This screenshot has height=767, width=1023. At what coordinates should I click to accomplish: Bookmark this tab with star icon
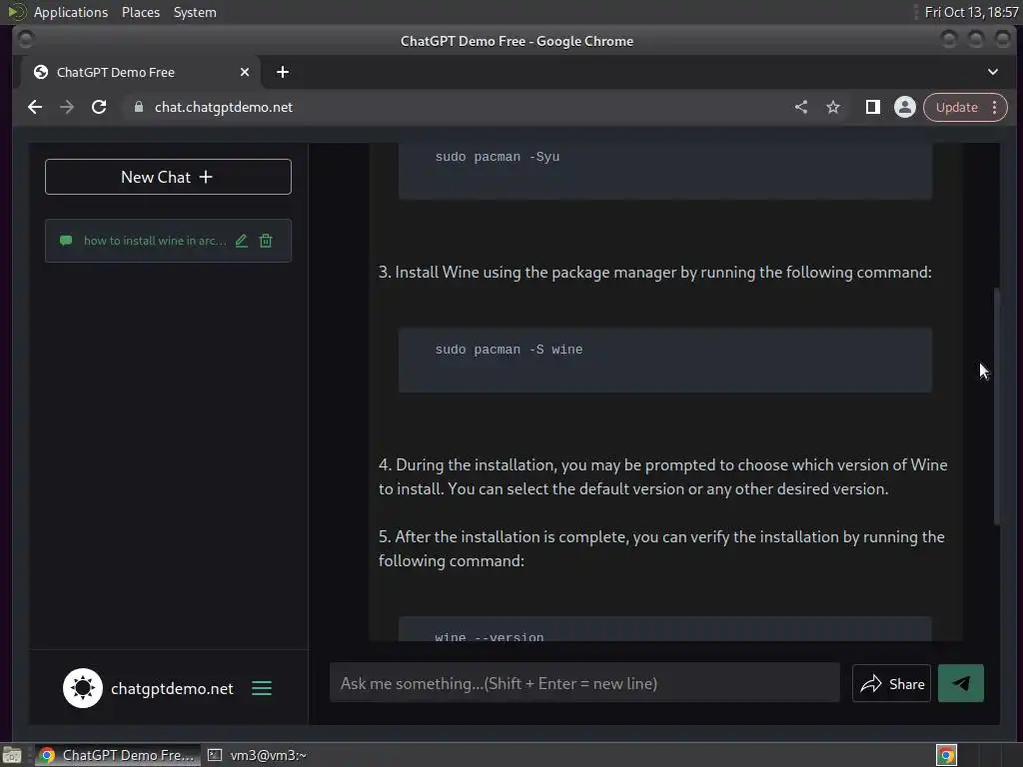[833, 107]
